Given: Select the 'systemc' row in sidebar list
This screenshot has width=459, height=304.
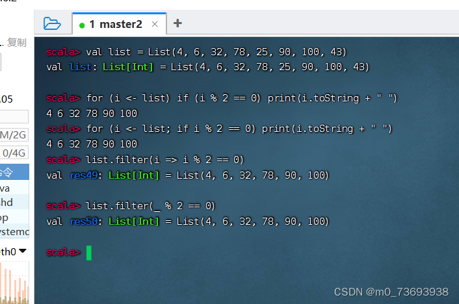Looking at the screenshot, I should pyautogui.click(x=14, y=231).
